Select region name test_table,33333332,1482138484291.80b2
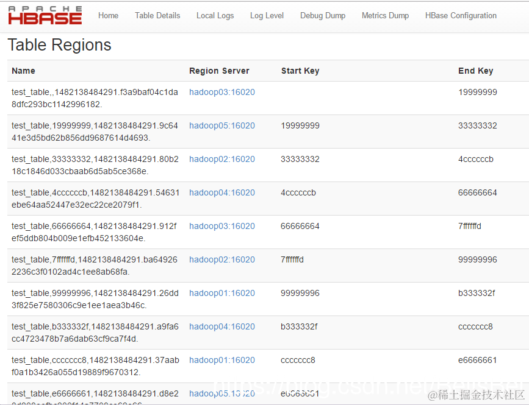529x405 pixels. point(95,165)
